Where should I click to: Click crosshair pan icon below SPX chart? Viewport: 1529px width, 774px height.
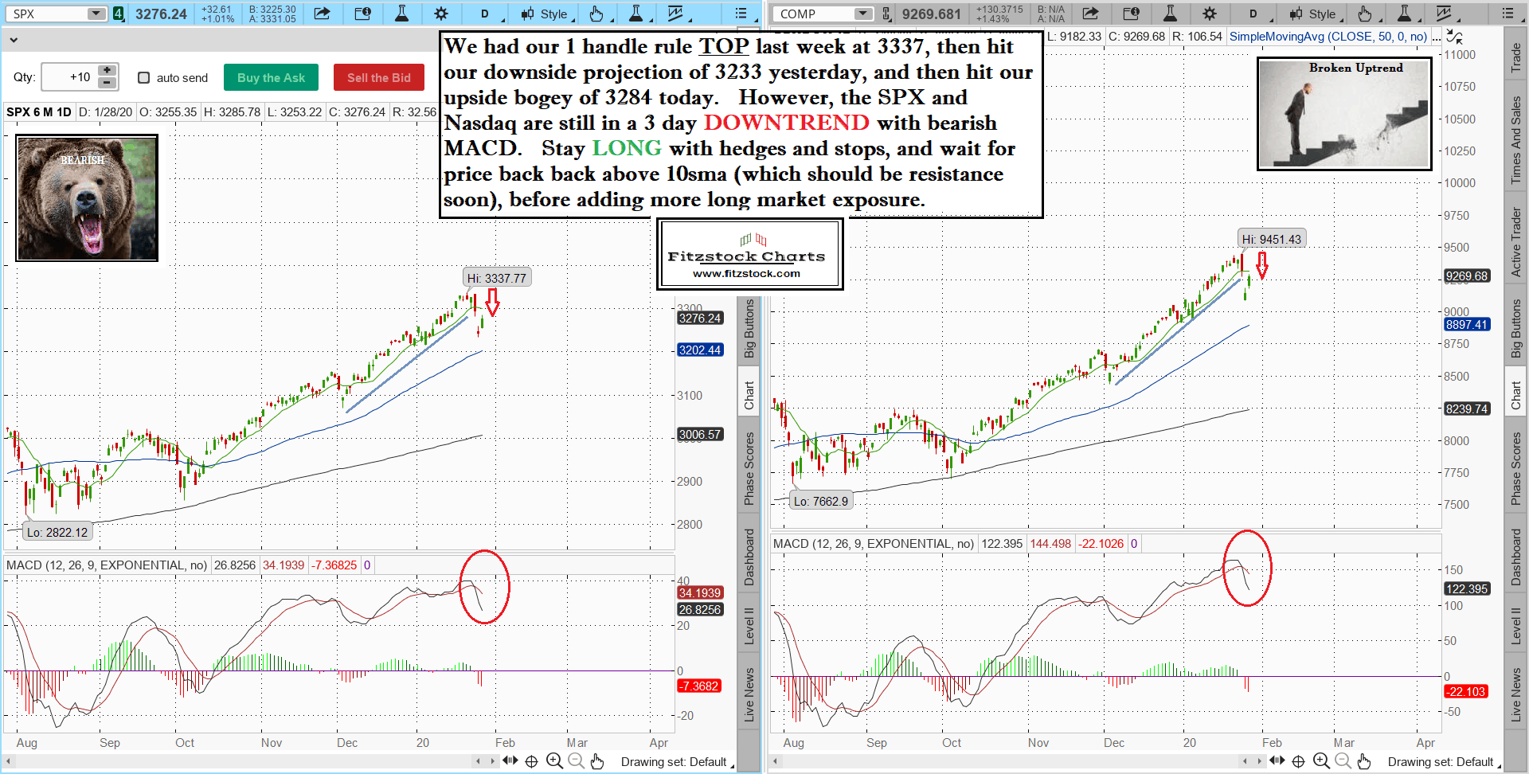pyautogui.click(x=531, y=761)
